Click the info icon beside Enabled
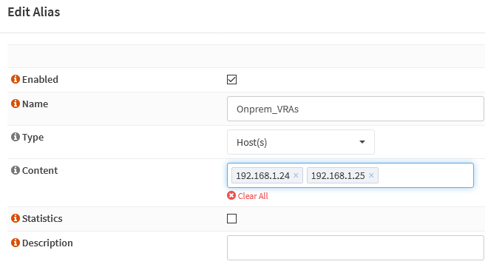The width and height of the screenshot is (485, 270). [x=16, y=79]
